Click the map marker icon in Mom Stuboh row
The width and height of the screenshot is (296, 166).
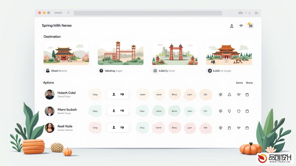[229, 111]
